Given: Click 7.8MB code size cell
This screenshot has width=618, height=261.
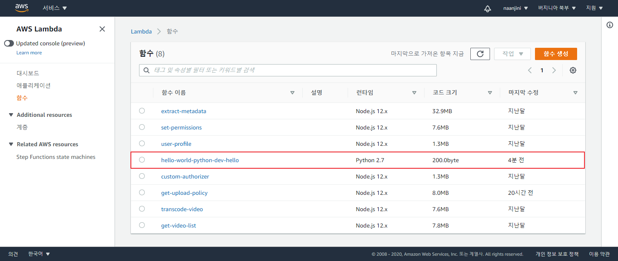Looking at the screenshot, I should [x=440, y=225].
